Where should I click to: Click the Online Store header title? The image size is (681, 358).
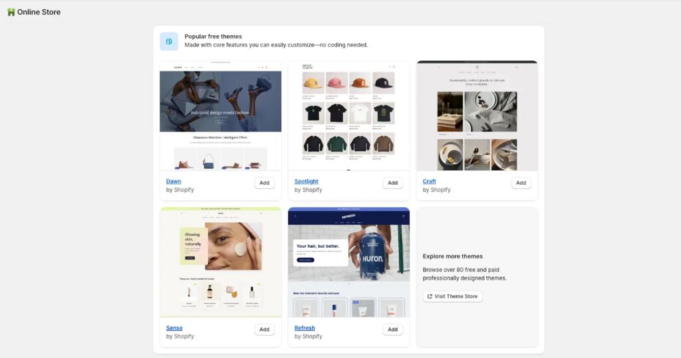click(x=39, y=12)
